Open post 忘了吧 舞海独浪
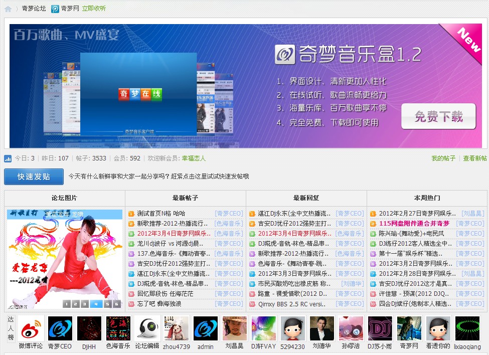Image resolution: width=489 pixels, height=355 pixels. 159,304
